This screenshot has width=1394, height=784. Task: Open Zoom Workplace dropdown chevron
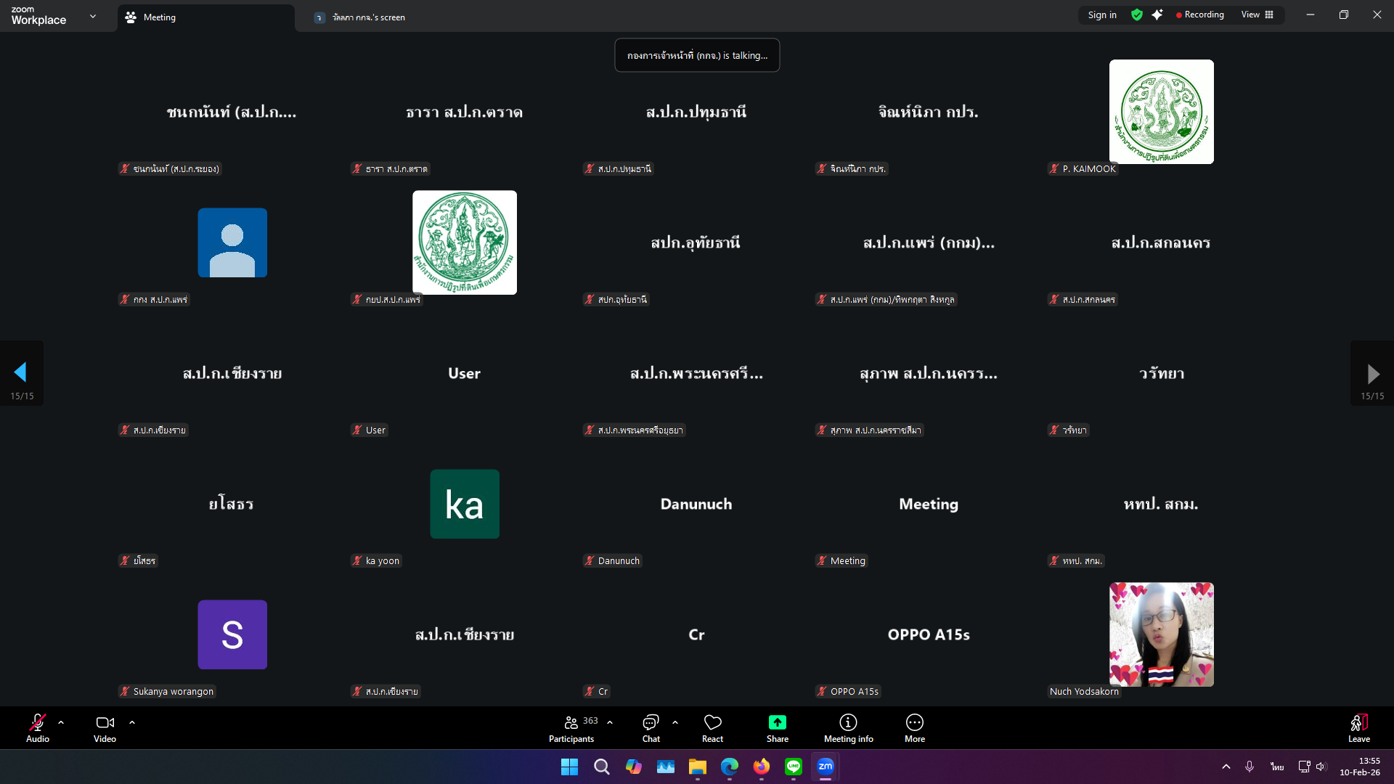coord(93,16)
